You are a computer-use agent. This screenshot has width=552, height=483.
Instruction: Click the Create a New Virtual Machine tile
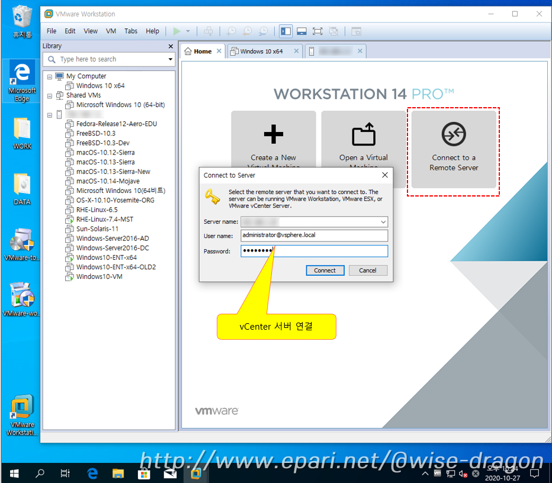274,140
